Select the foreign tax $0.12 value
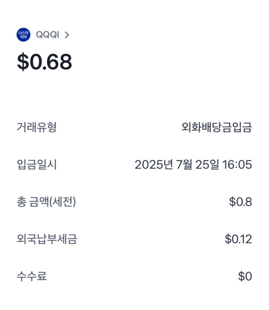The image size is (269, 310). [x=238, y=239]
